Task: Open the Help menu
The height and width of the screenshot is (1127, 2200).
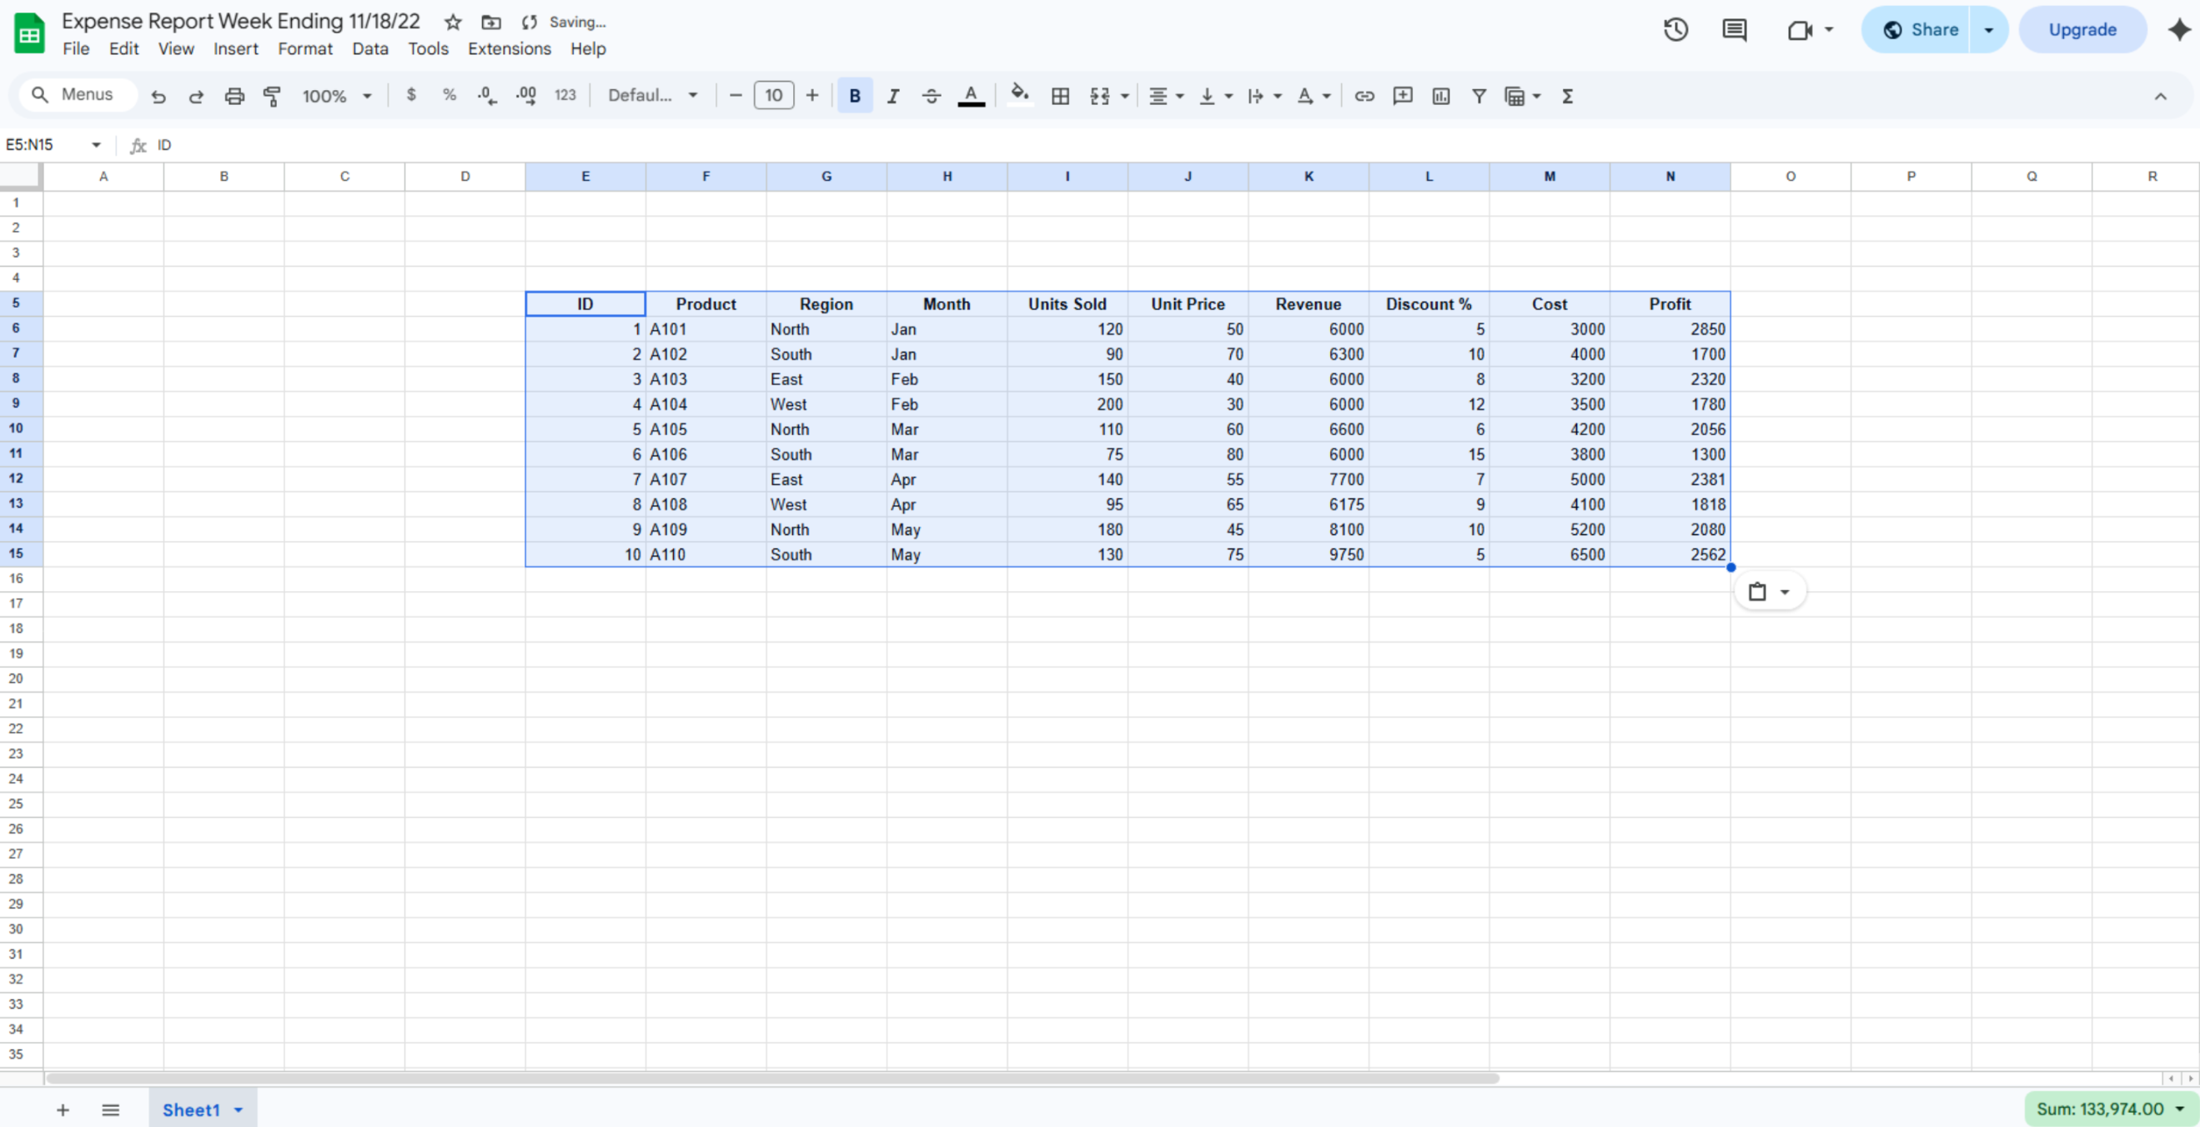Action: point(589,48)
